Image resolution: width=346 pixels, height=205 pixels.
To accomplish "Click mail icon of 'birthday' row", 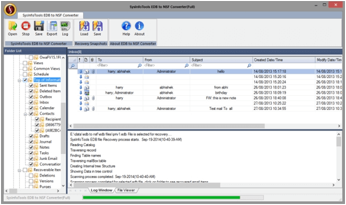I will coord(86,93).
